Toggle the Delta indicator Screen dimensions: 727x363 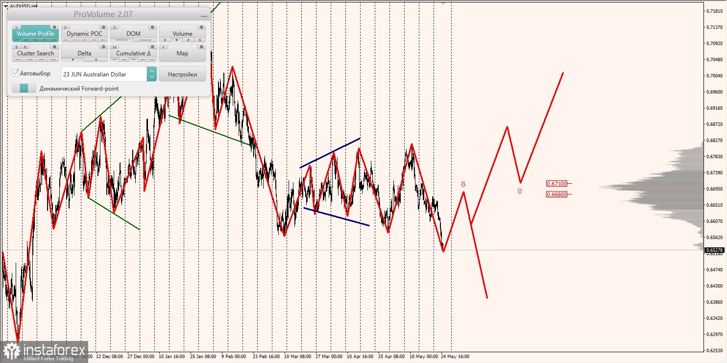84,53
